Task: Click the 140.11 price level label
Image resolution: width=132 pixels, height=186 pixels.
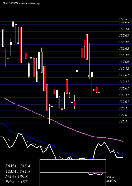Action: (x=124, y=82)
